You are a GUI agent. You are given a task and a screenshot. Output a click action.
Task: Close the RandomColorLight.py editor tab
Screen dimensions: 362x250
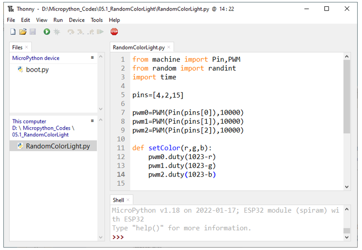[x=169, y=47]
